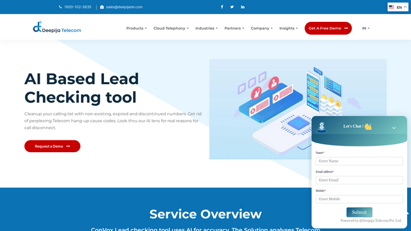
Task: Expand the Products menu
Action: pyautogui.click(x=136, y=28)
